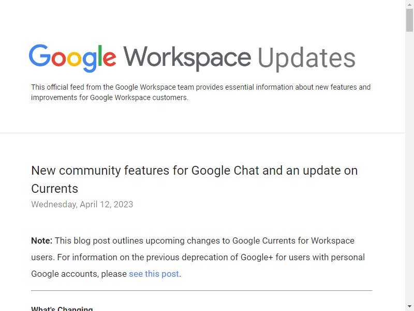Click the date Wednesday, April 12, 2023
Viewport: 414px width, 311px height.
[x=82, y=204]
